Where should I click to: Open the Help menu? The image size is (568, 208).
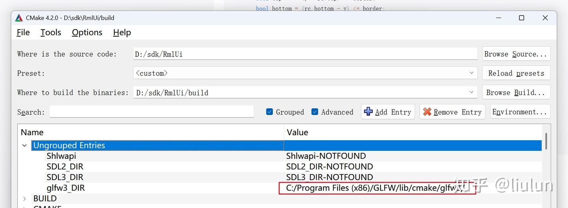(x=122, y=32)
